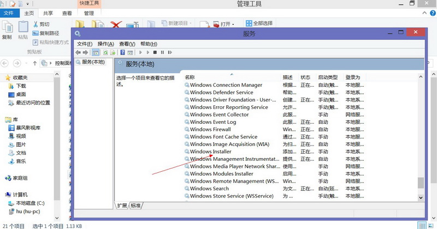Switch to the Extended tab
The image size is (437, 229).
pos(122,206)
